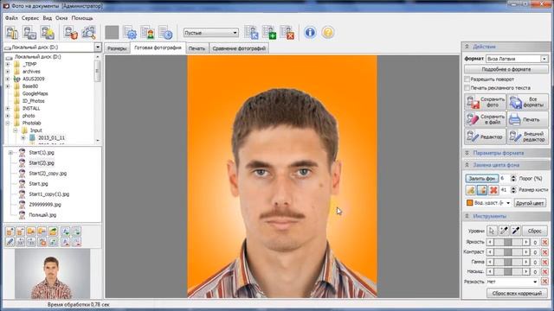554x311 pixels.
Task: Expand the Параметры формата panel
Action: tap(506, 153)
